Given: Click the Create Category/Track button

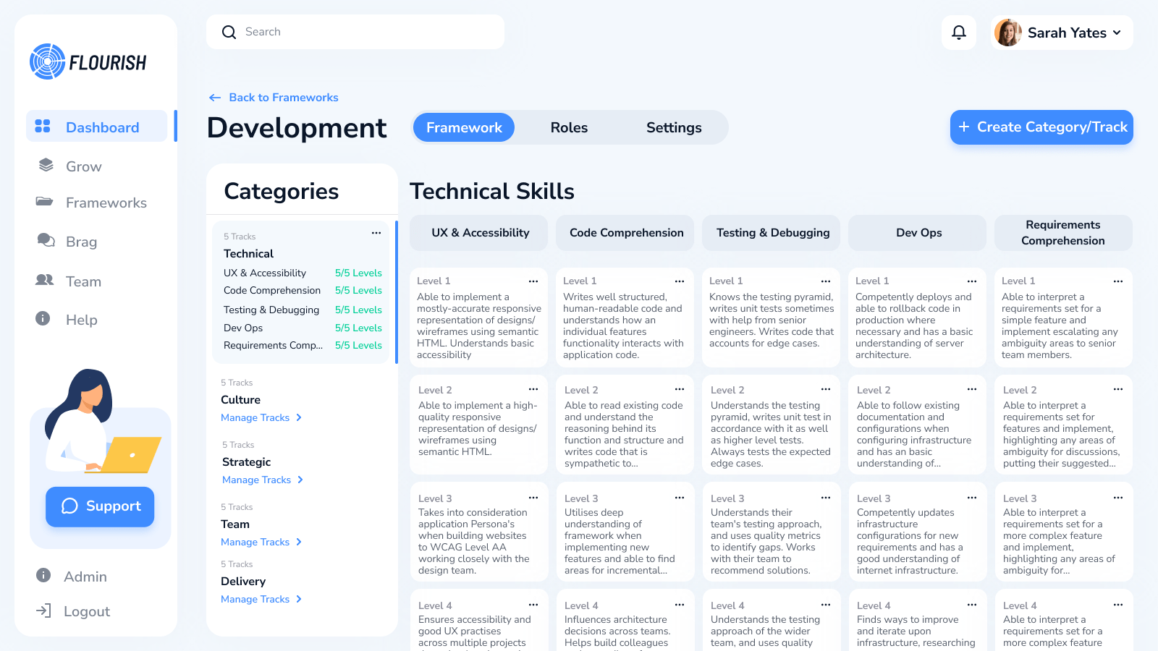Looking at the screenshot, I should click(x=1041, y=127).
